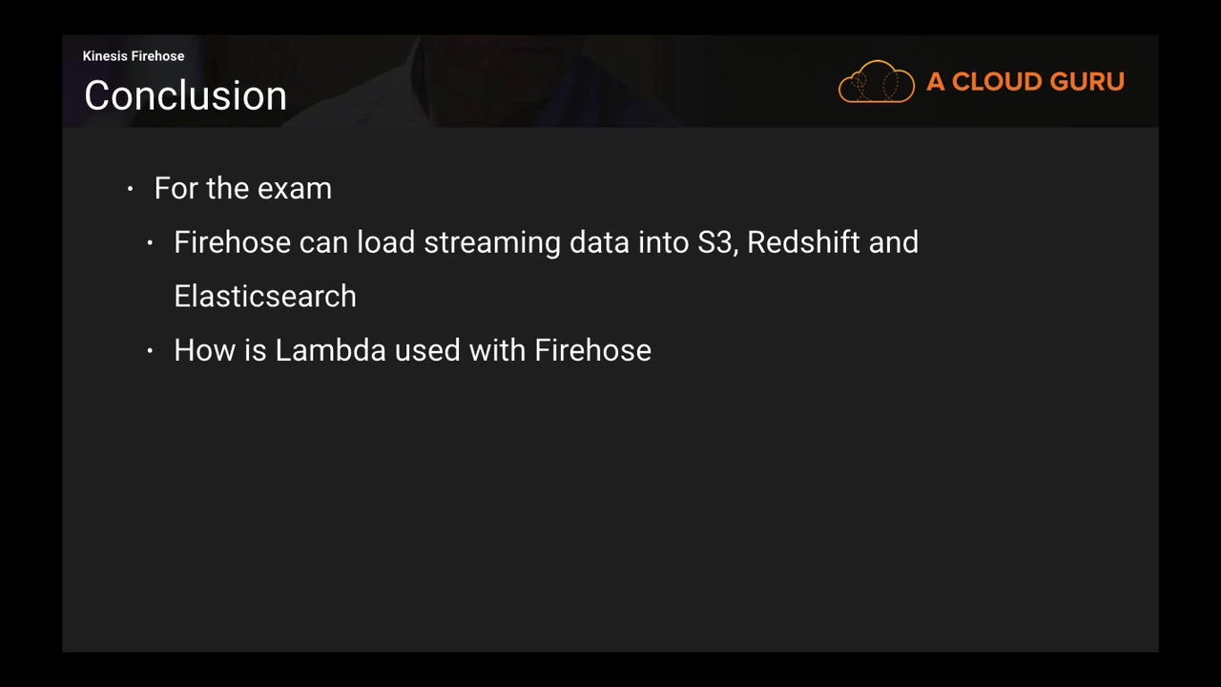The image size is (1221, 687).
Task: Click the For the exam bullet text
Action: click(242, 189)
